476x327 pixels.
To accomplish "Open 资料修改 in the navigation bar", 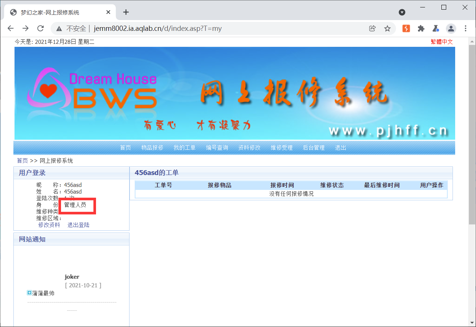I will click(x=249, y=148).
